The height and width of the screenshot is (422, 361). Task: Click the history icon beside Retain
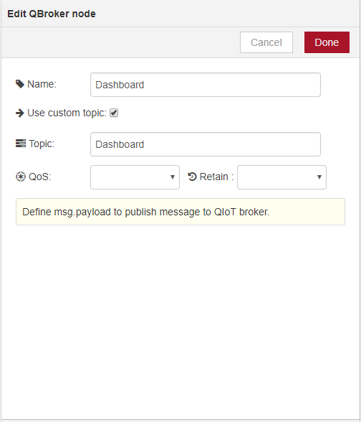click(x=192, y=177)
